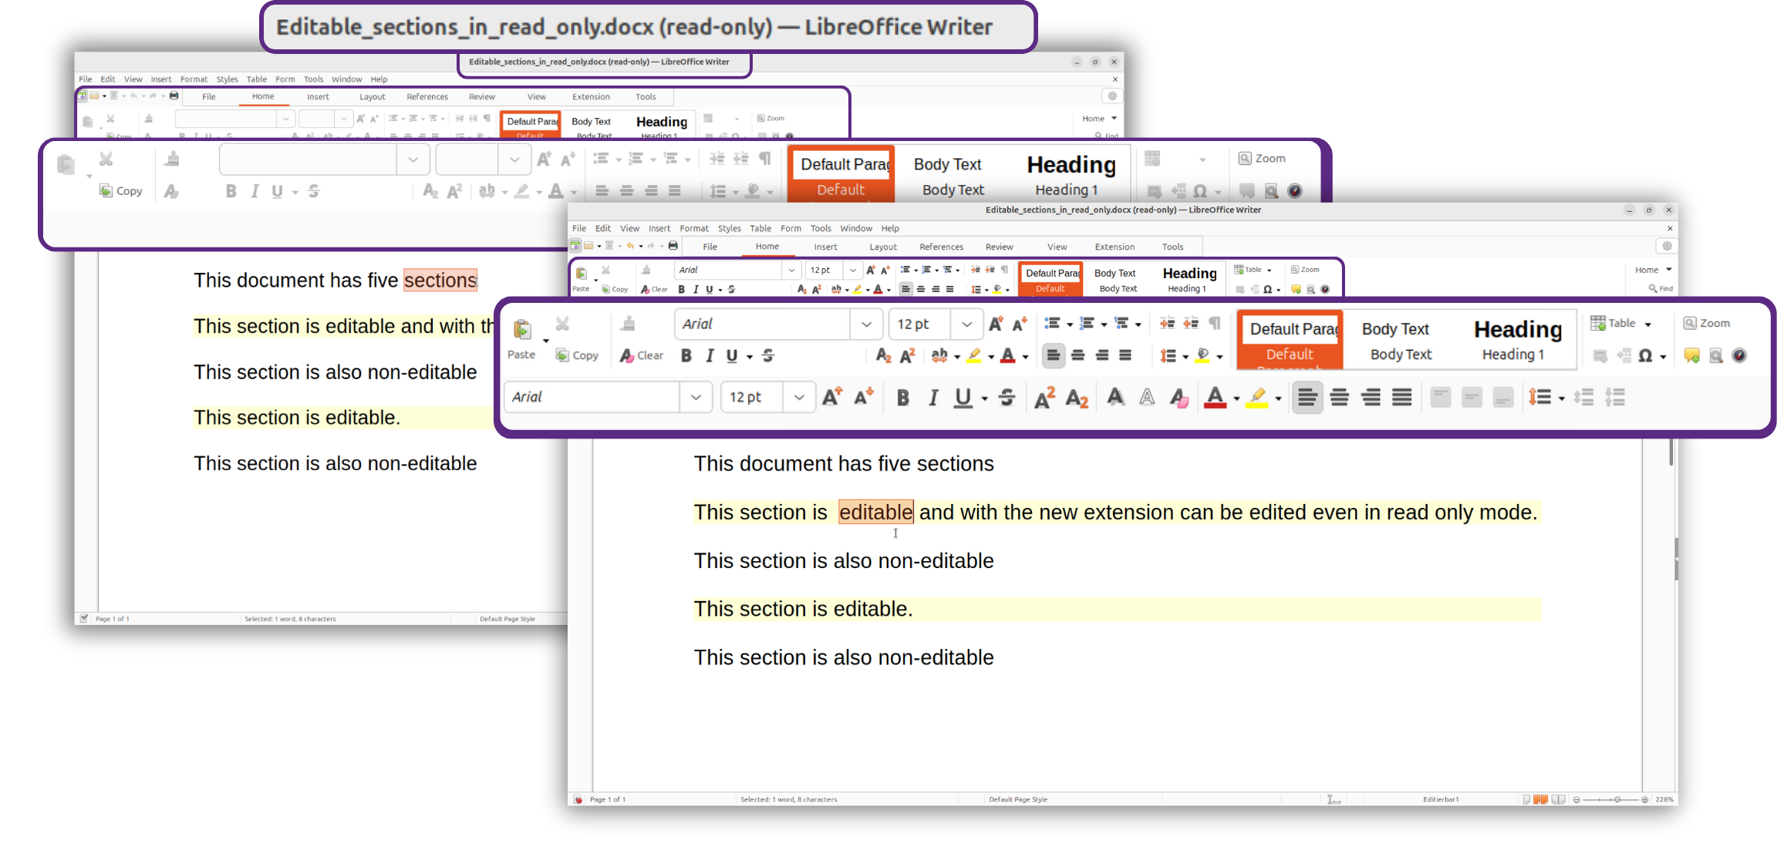Click the 228% zoom value in front window status bar
Viewport: 1777px width, 847px height.
click(1664, 799)
